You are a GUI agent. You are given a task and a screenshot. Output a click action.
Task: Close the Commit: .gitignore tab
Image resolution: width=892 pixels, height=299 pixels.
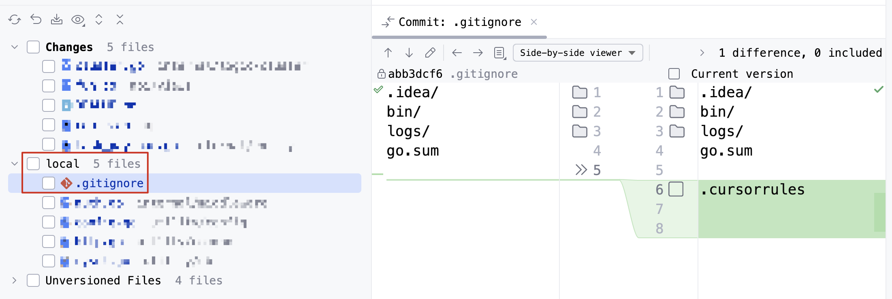[534, 22]
